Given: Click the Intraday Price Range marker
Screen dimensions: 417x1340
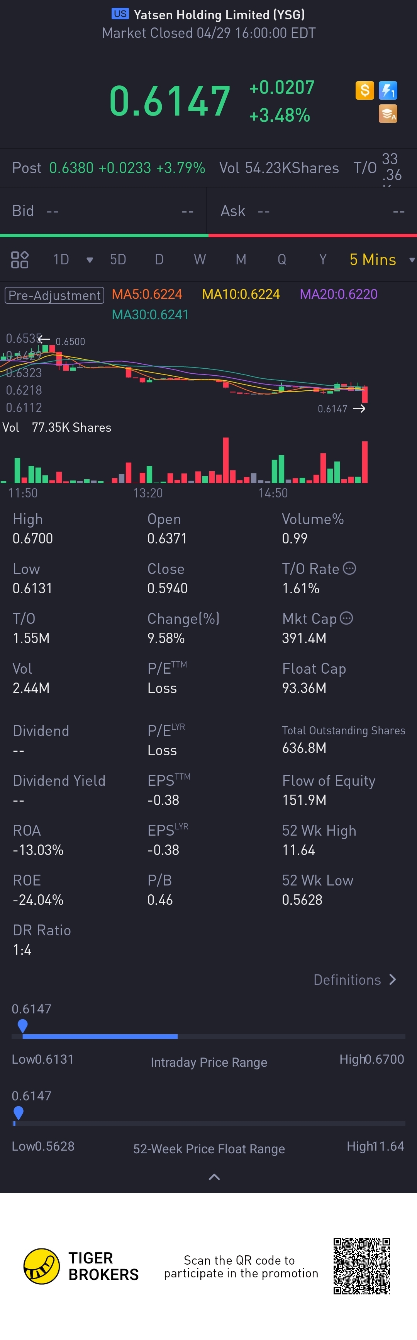Looking at the screenshot, I should [x=22, y=1025].
